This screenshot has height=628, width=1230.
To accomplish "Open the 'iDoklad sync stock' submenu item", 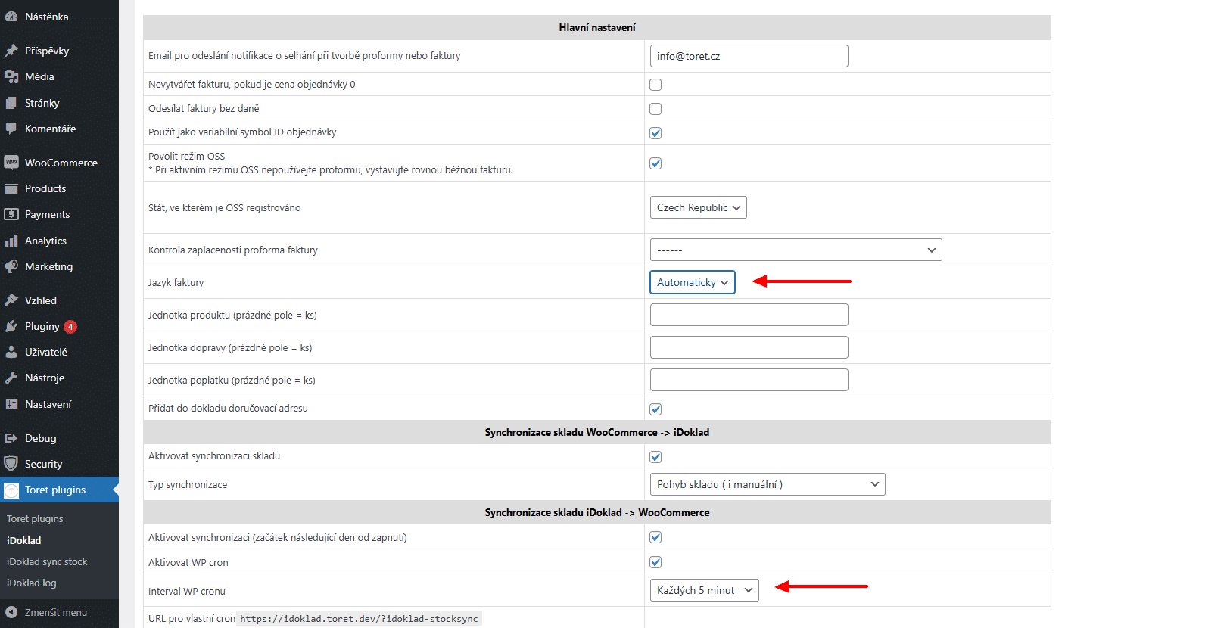I will tap(47, 561).
